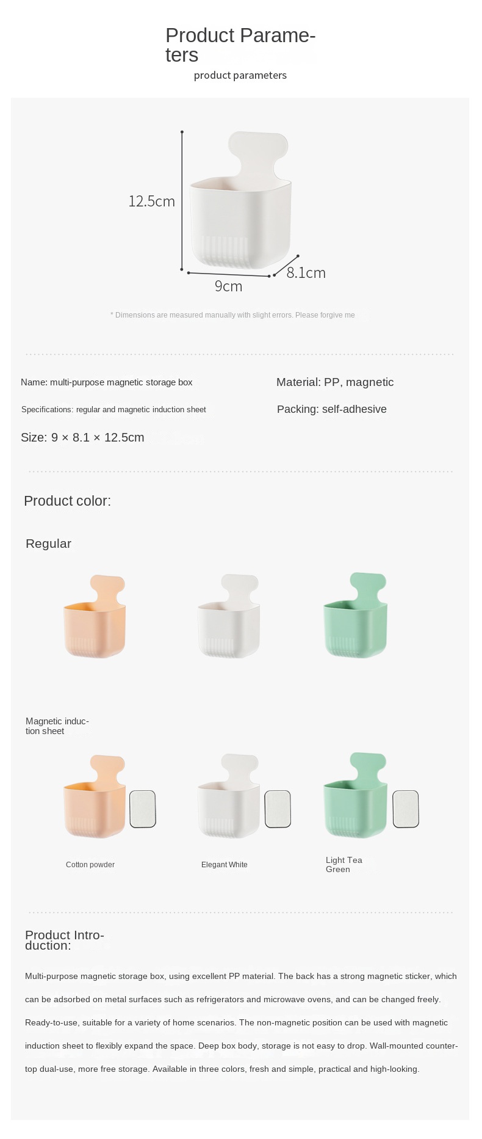Select the regular light tea green box
The width and height of the screenshot is (482, 1139).
click(355, 617)
